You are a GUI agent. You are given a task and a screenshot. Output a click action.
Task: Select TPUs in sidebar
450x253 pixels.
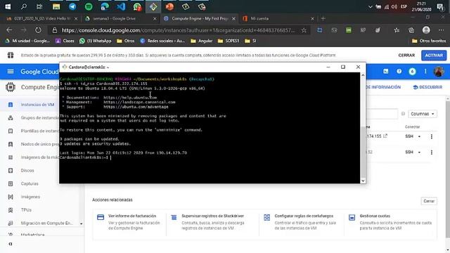[x=26, y=210]
